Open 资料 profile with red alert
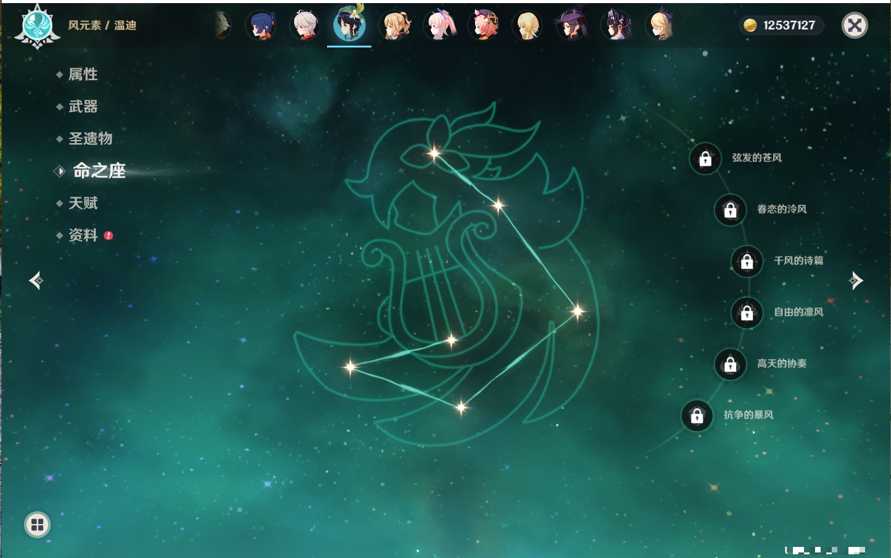The image size is (891, 558). pyautogui.click(x=83, y=236)
